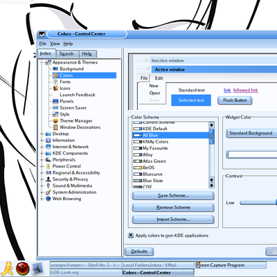Click the Remove Scheme button
The width and height of the screenshot is (277, 277).
(x=173, y=208)
